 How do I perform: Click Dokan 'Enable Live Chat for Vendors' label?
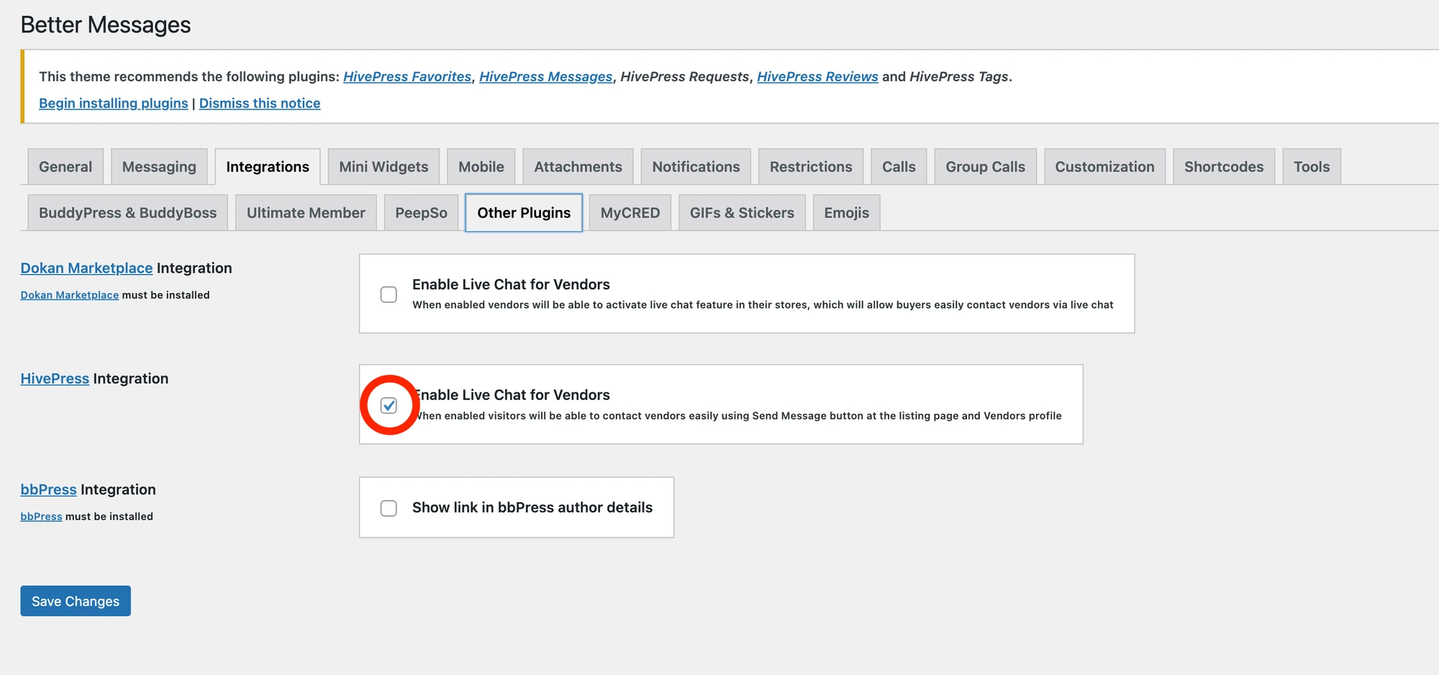point(511,284)
